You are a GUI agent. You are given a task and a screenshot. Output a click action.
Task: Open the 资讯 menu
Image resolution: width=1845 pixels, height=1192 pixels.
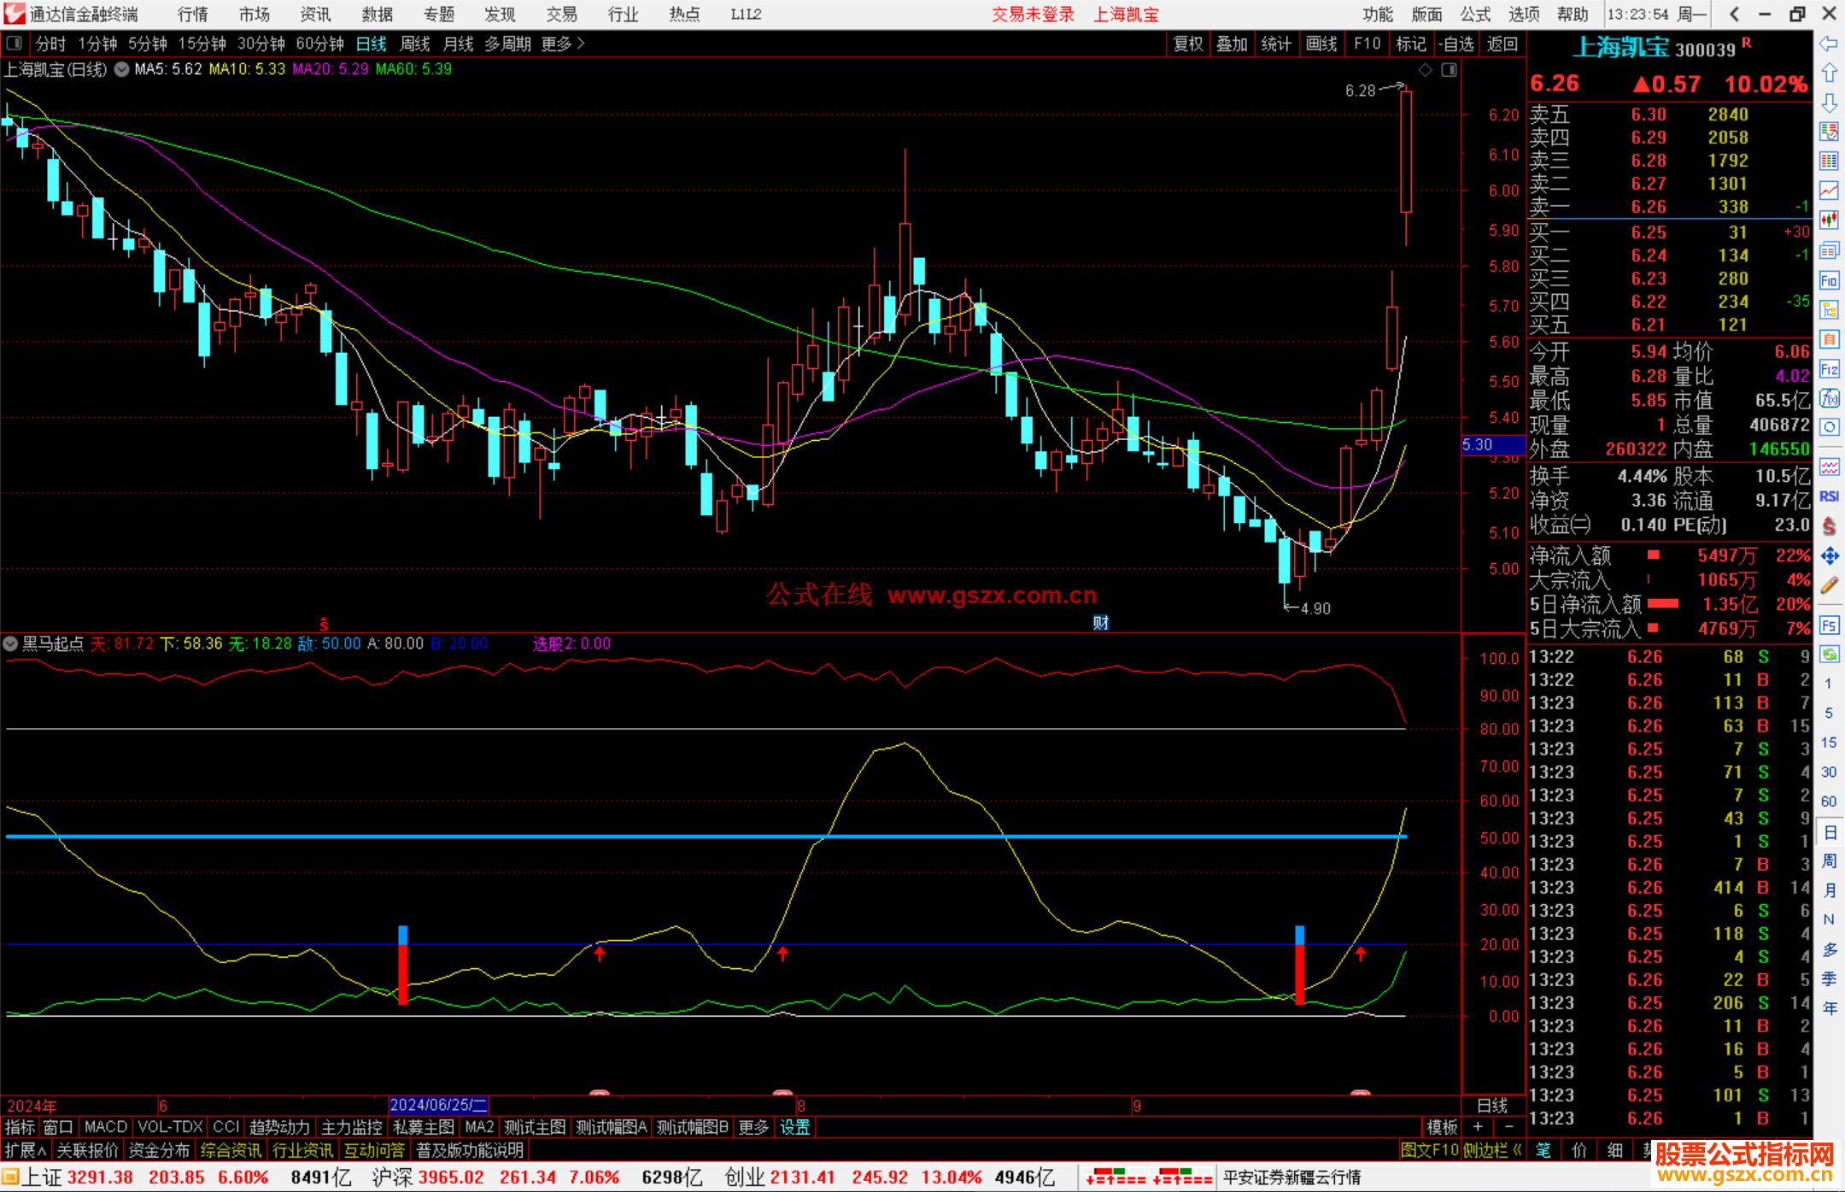[x=315, y=15]
